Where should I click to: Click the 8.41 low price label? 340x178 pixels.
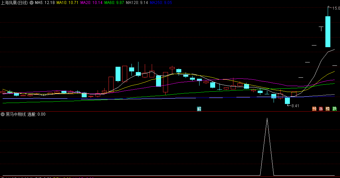[295, 106]
